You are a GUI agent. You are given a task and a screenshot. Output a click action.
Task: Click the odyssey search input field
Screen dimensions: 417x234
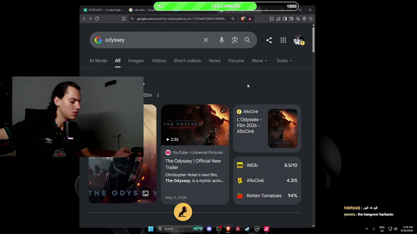point(151,40)
